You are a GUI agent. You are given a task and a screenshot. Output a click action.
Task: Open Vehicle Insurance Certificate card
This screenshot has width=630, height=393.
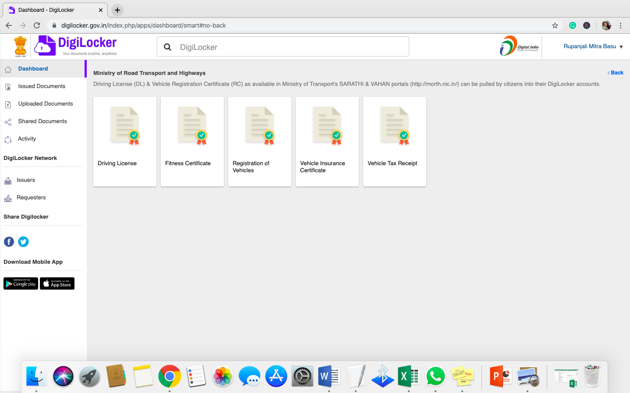(x=327, y=142)
